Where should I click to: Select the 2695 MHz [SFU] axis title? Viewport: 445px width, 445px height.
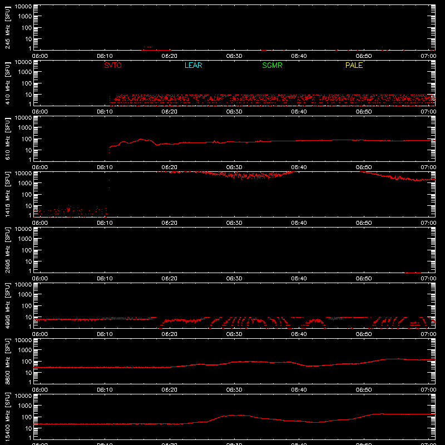pyautogui.click(x=7, y=250)
